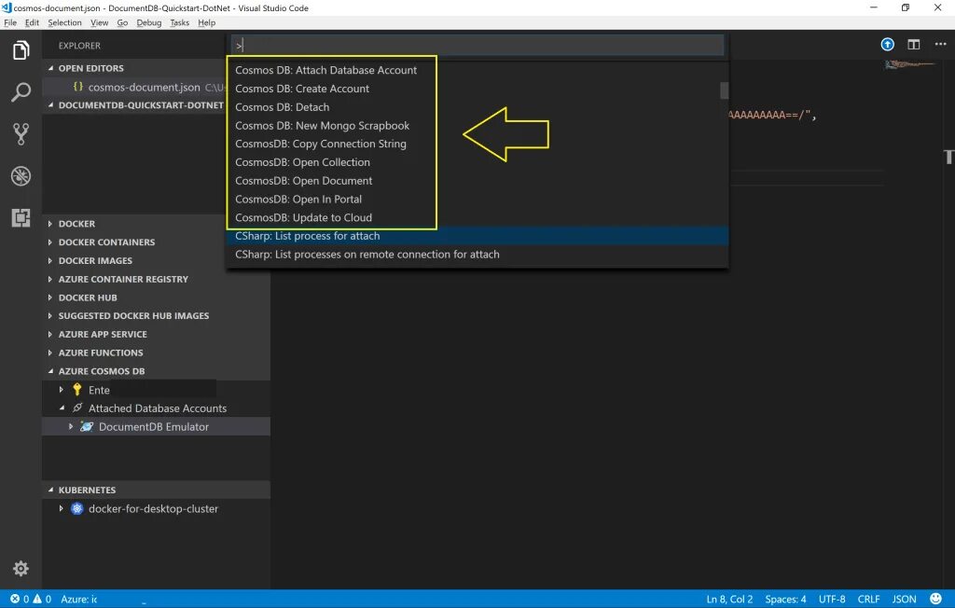Screen dimensions: 955x608
Task: Expand the Azure Container Registry section
Action: (50, 279)
